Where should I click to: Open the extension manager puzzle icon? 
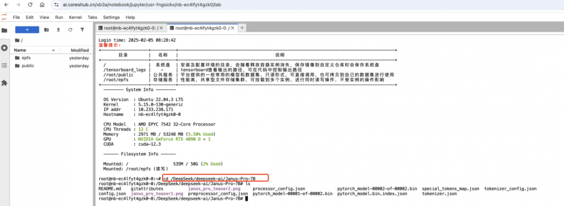pos(5,83)
